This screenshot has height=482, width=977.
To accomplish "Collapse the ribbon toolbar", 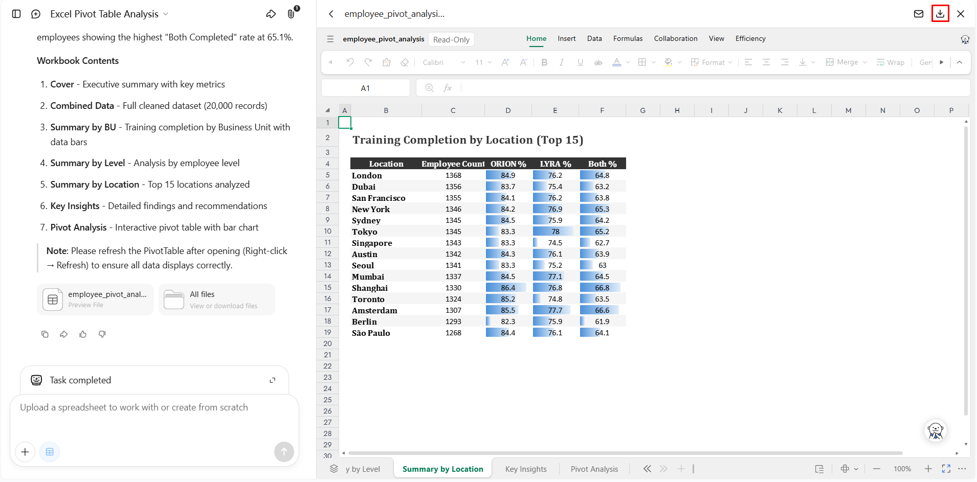I will pos(960,62).
